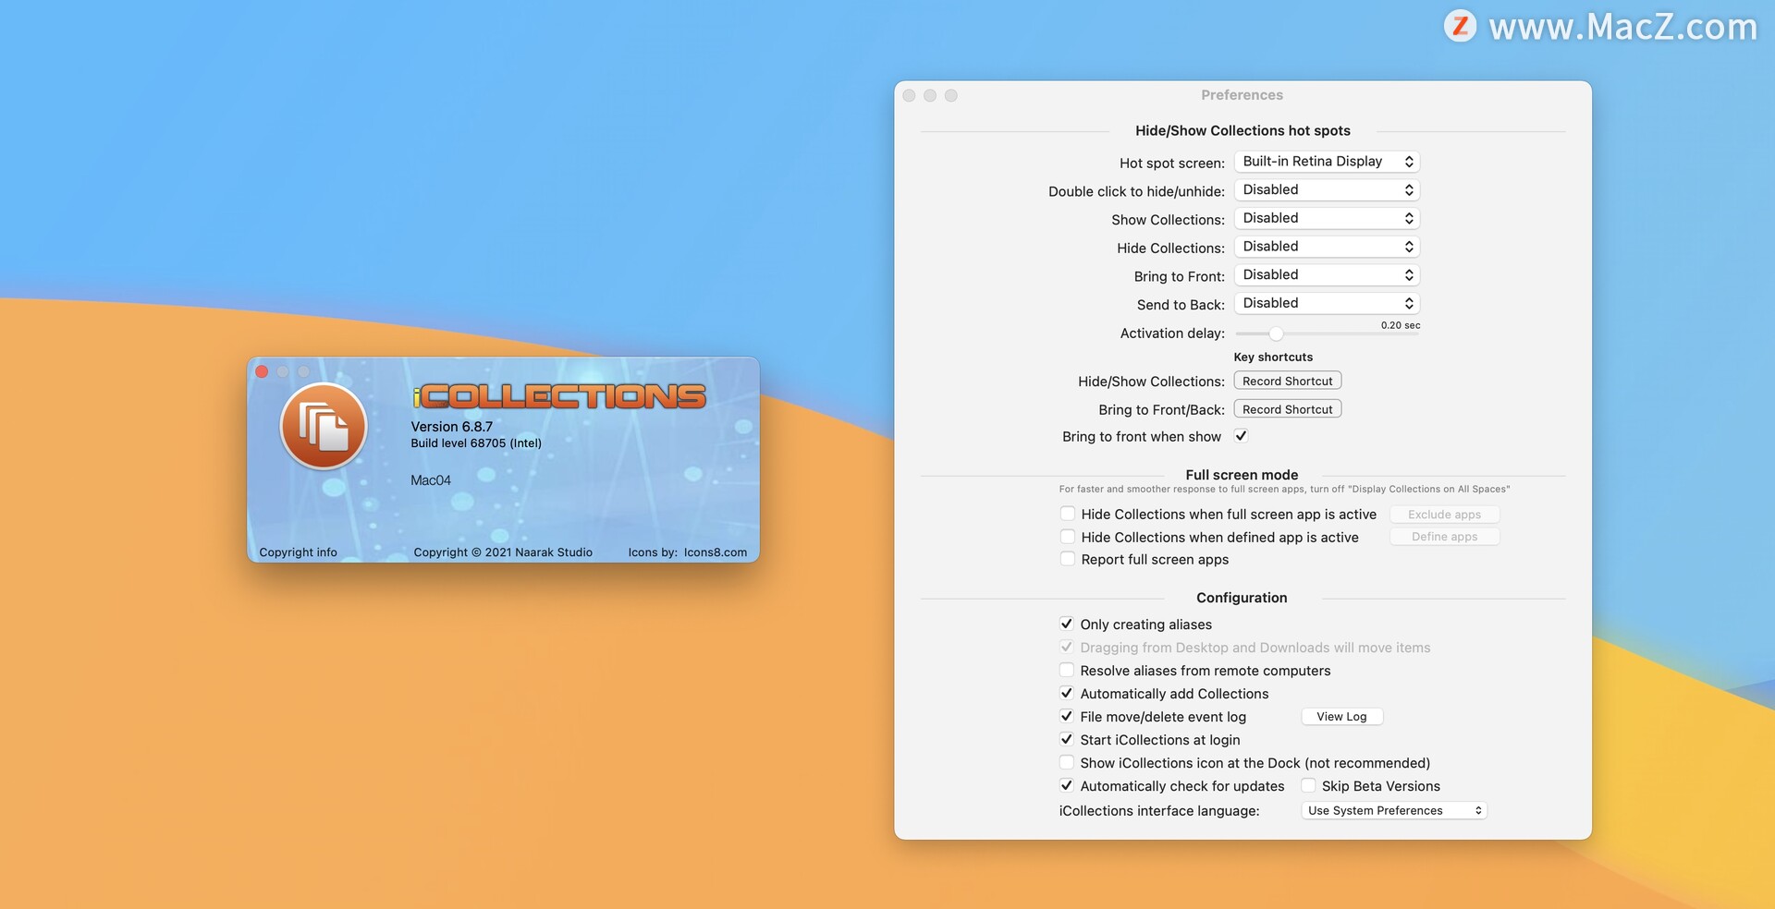Click Copyright info link in About window
Screen dimensions: 1775x909
point(298,552)
